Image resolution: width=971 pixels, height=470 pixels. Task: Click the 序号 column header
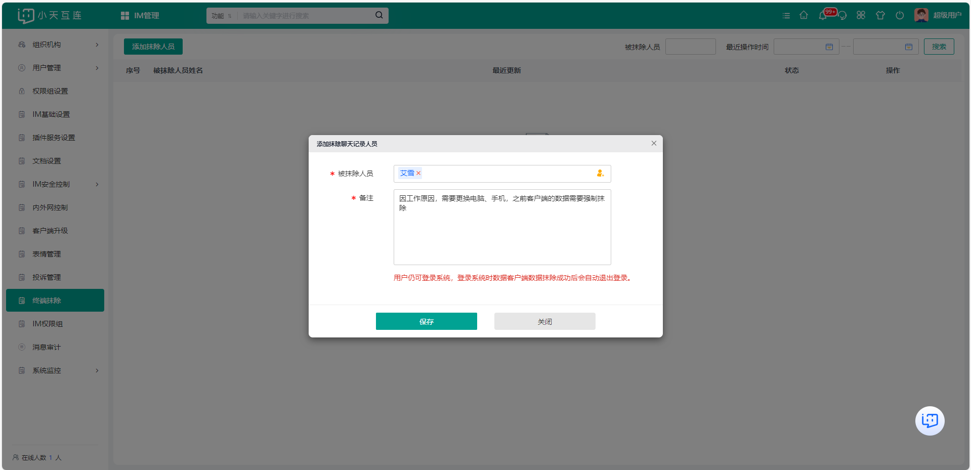[x=133, y=70]
